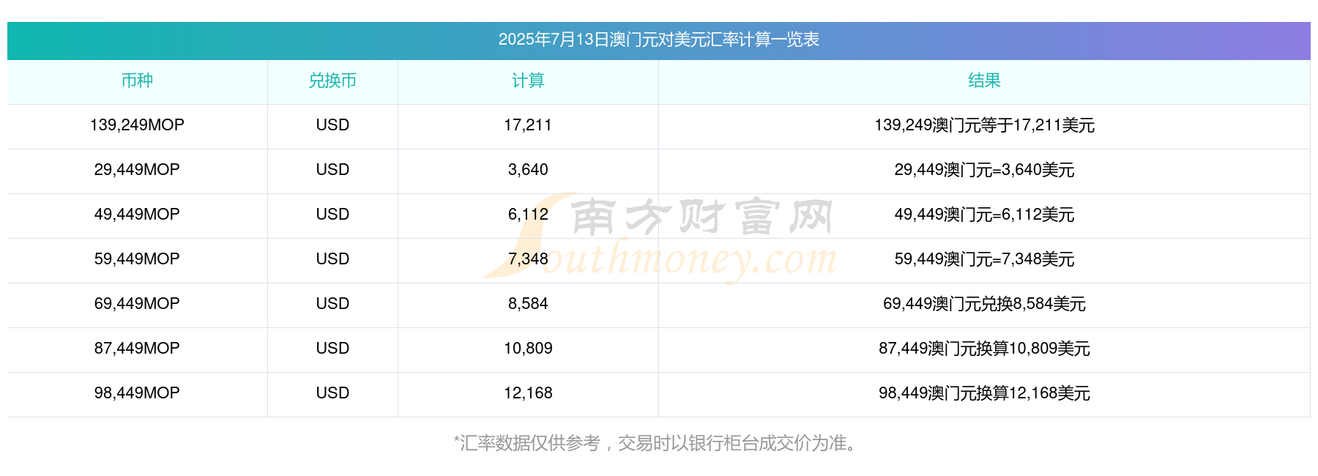
Task: Click USD in the 69,449MOP row
Action: (332, 304)
